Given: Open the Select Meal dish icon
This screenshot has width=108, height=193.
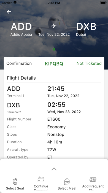Looking at the screenshot, I should coord(67,182).
